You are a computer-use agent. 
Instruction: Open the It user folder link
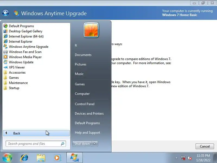coord(76,45)
